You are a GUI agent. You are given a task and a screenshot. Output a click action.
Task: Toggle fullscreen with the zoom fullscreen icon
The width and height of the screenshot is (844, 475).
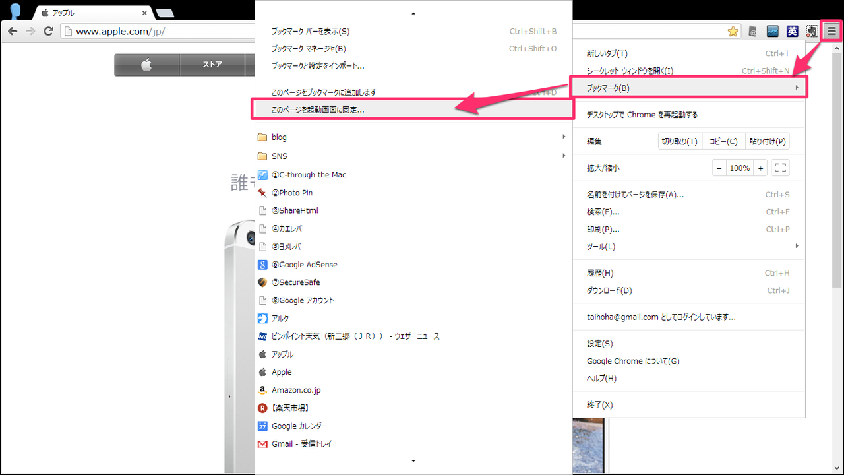click(x=780, y=168)
